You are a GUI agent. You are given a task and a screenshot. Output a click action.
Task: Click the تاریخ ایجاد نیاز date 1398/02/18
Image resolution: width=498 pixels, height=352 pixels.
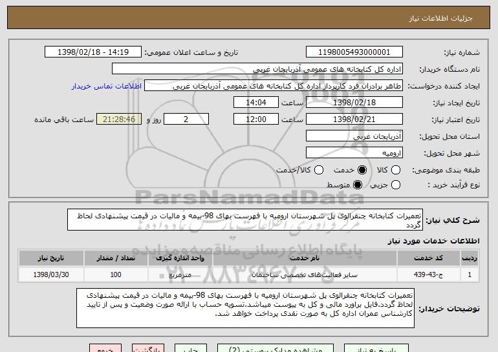coord(354,103)
